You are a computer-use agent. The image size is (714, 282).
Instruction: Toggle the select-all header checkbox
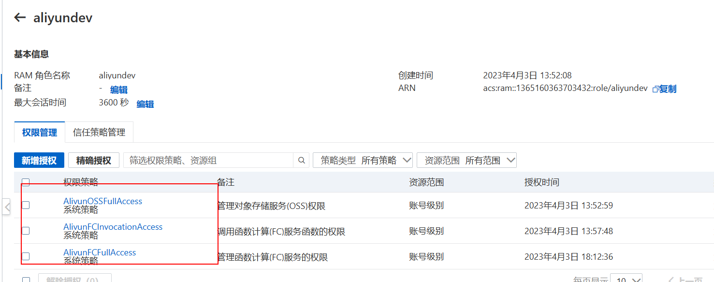(26, 182)
